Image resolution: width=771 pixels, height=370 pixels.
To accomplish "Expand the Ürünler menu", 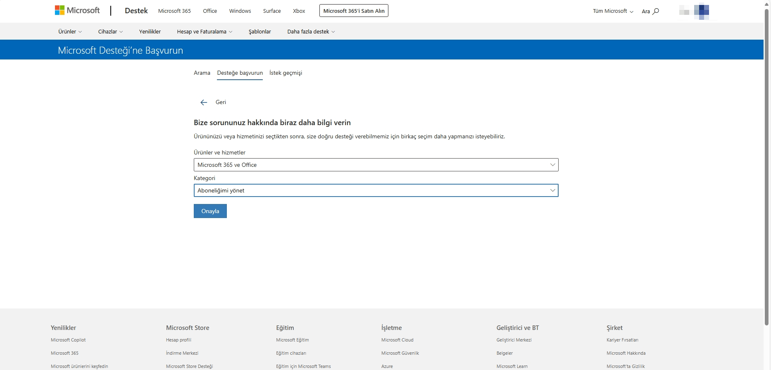I will pyautogui.click(x=70, y=31).
